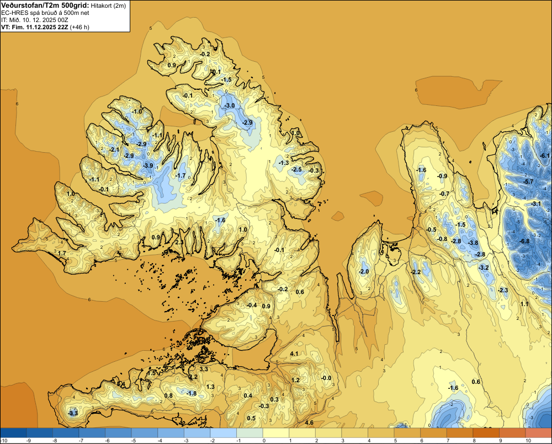This screenshot has height=444, width=552.
Task: Click the -6.1 temperature value
Action: 544,156
